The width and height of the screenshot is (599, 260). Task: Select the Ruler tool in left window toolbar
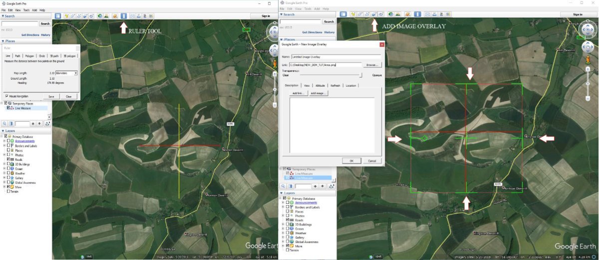coord(123,16)
